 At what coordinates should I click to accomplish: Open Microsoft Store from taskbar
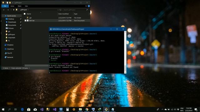29,109
